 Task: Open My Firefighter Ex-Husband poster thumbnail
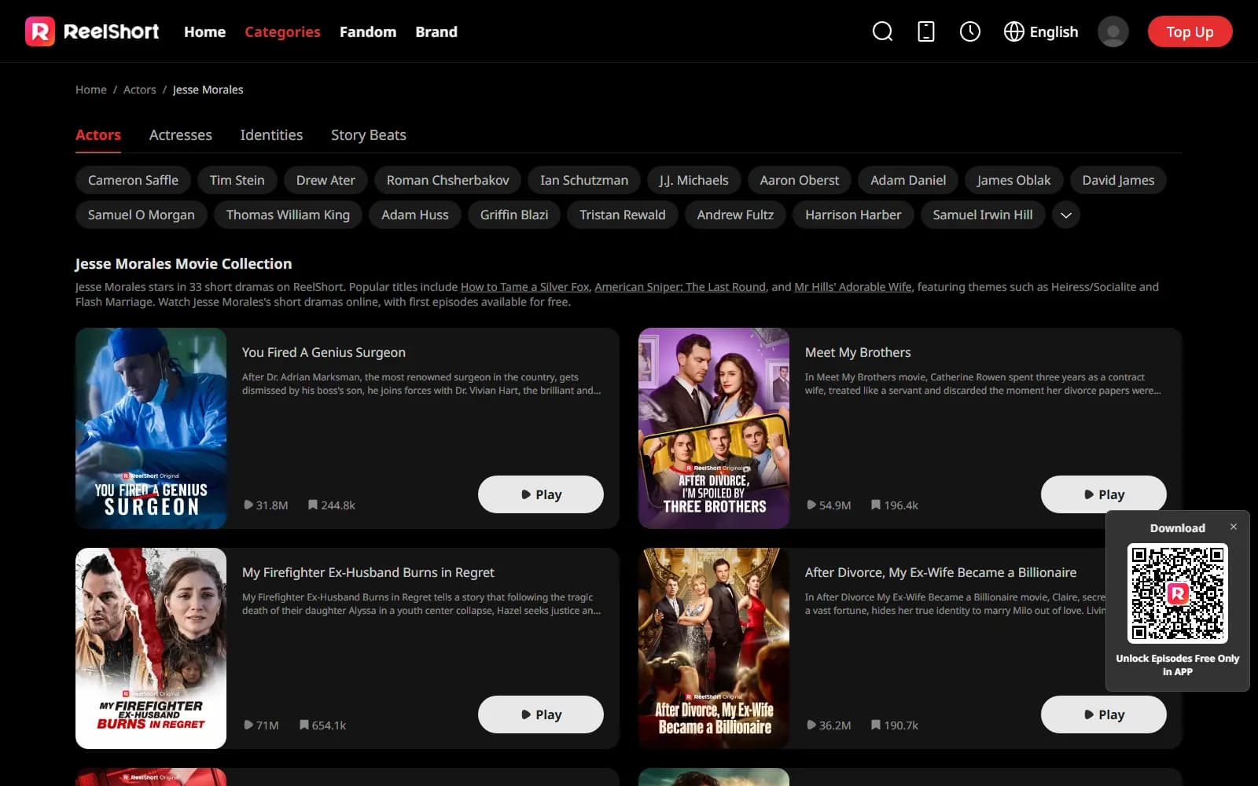click(151, 648)
